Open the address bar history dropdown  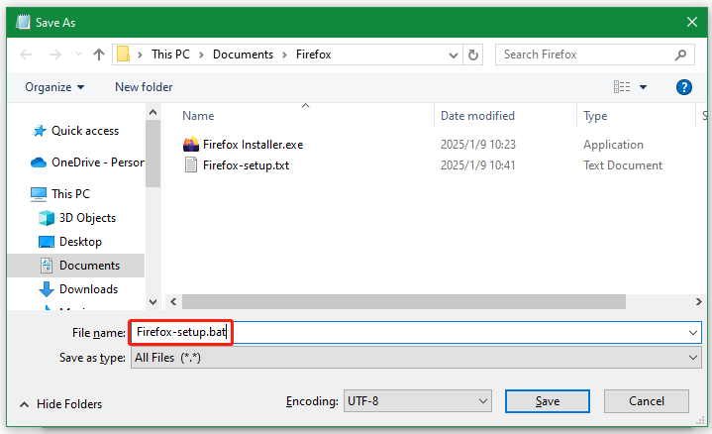(454, 54)
